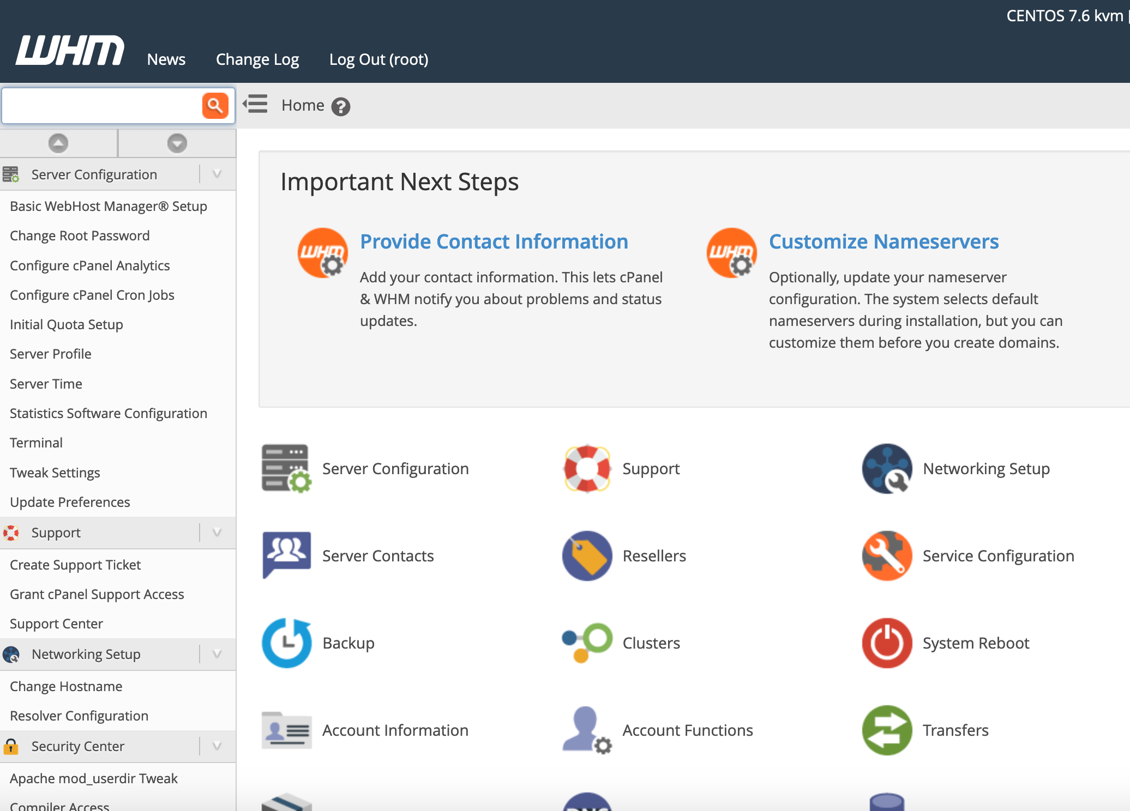Click the orange search magnifier button
This screenshot has width=1130, height=811.
(215, 105)
